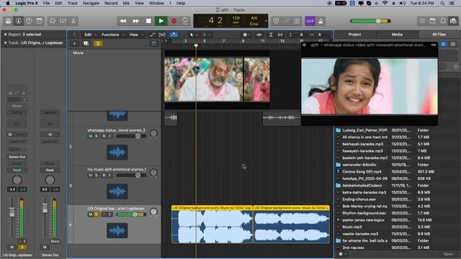This screenshot has width=461, height=259.
Task: Click the red Record button
Action: tap(174, 21)
